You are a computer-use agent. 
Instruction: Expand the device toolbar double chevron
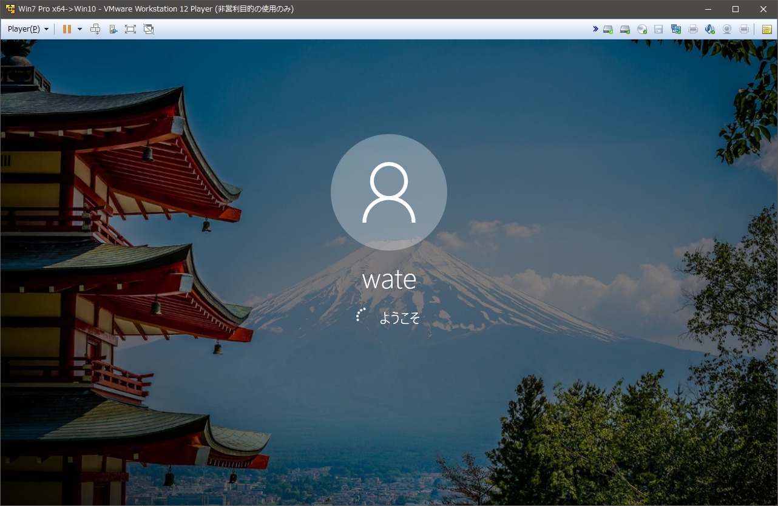[595, 29]
